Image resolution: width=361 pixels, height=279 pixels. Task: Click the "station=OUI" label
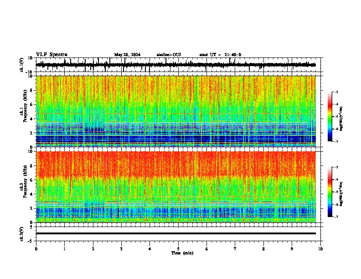click(169, 55)
